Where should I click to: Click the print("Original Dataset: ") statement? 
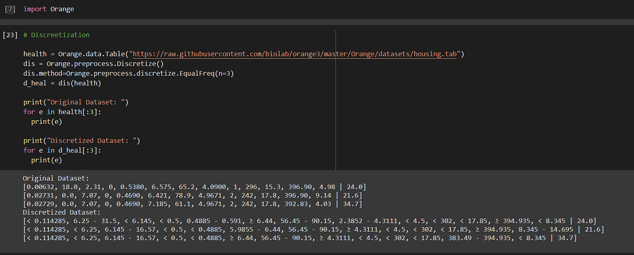click(76, 102)
